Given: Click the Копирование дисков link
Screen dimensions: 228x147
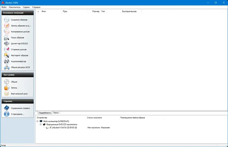Looking at the screenshot, I should coord(20,32).
